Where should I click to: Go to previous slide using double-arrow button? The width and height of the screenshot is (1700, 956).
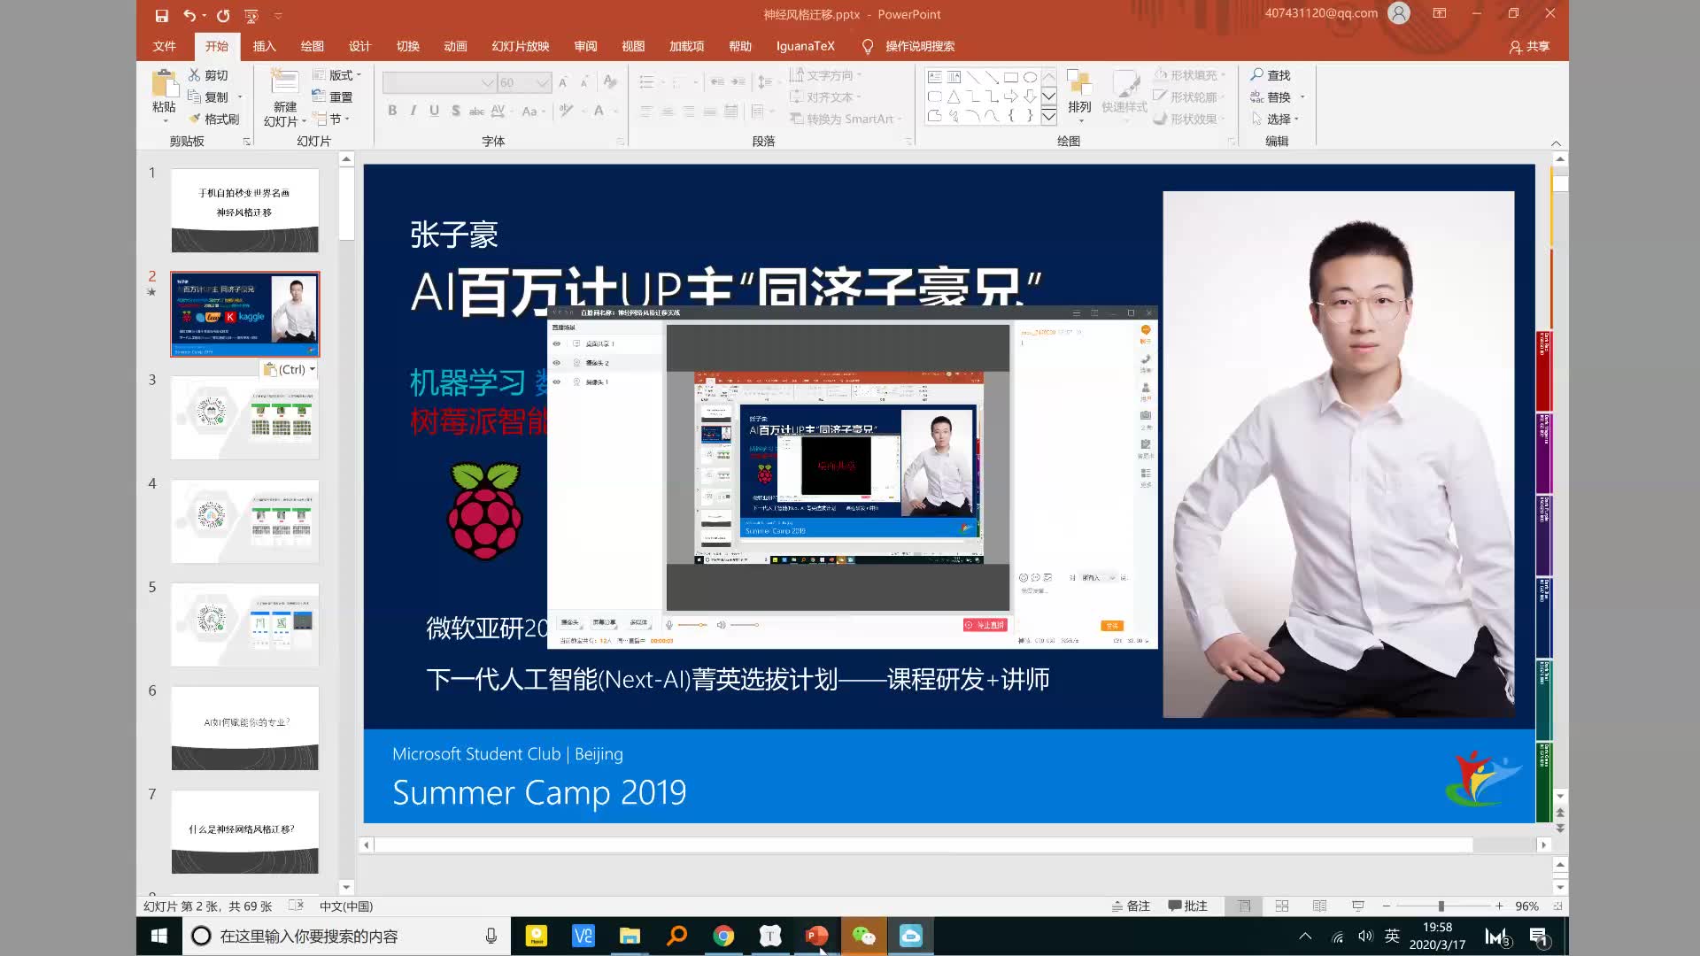point(1560,812)
